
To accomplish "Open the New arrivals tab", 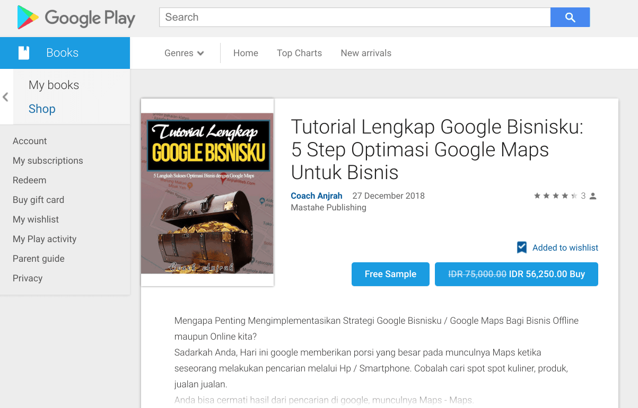I will point(366,53).
